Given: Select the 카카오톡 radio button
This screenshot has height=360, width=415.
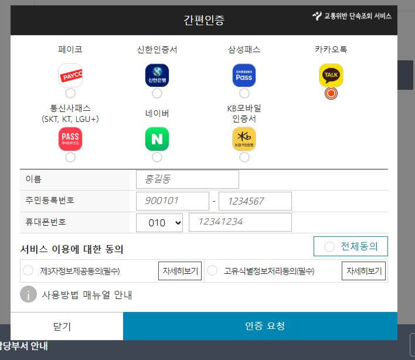Looking at the screenshot, I should pos(331,93).
